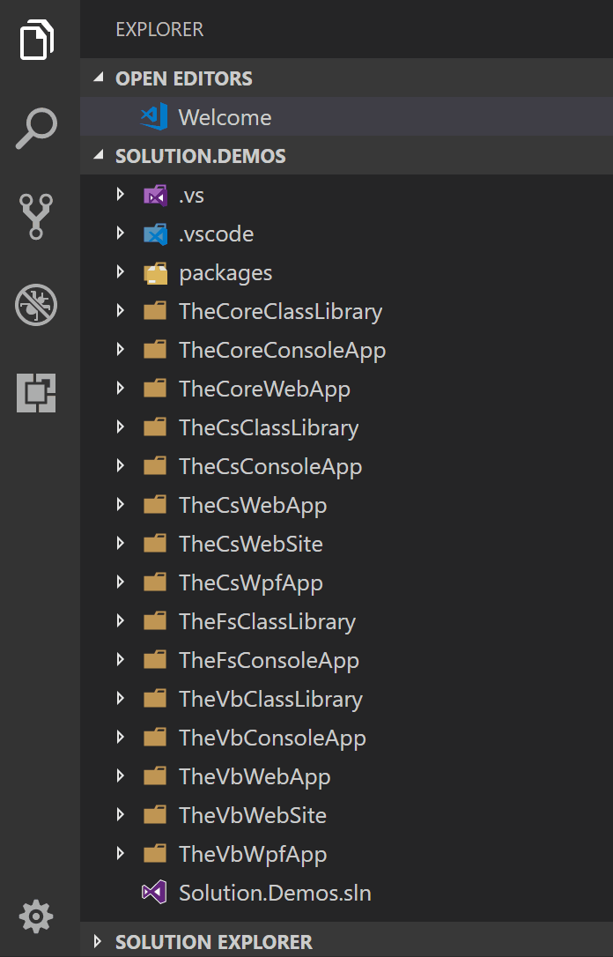Click the TheVbWpfApp folder name

tap(253, 854)
